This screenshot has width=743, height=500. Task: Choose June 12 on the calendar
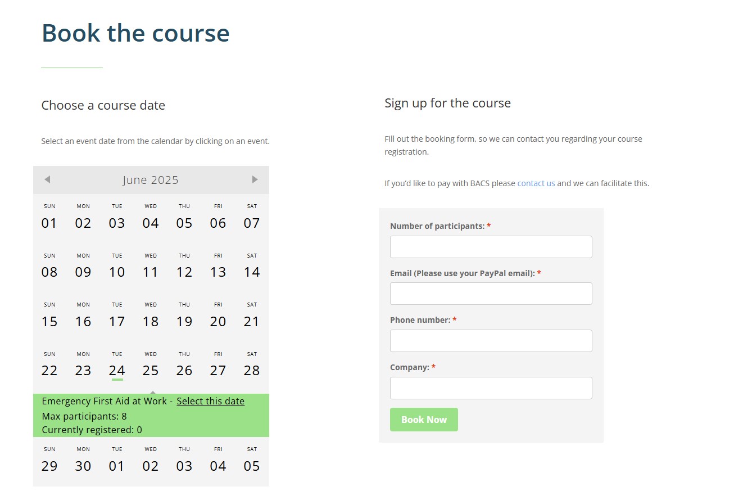184,272
